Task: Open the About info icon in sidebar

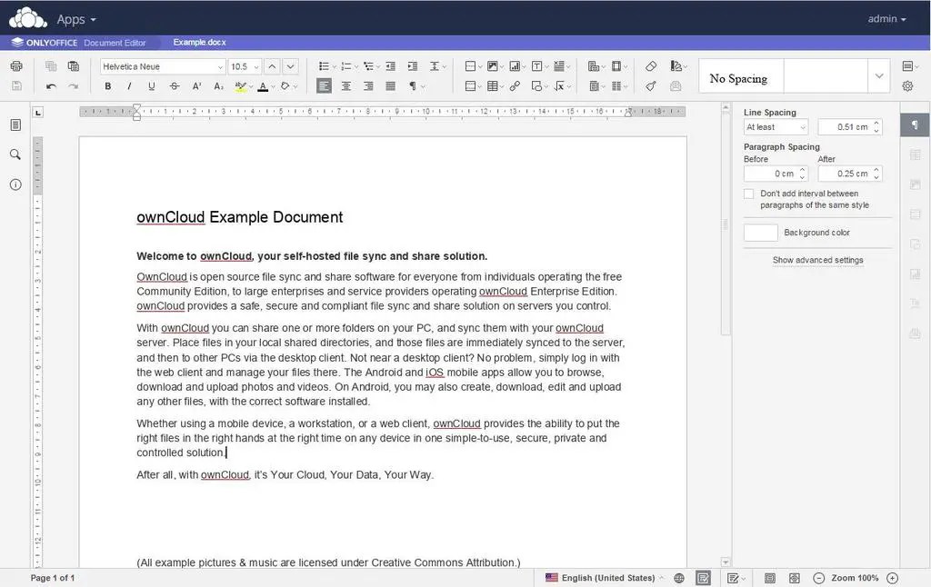Action: click(x=16, y=184)
